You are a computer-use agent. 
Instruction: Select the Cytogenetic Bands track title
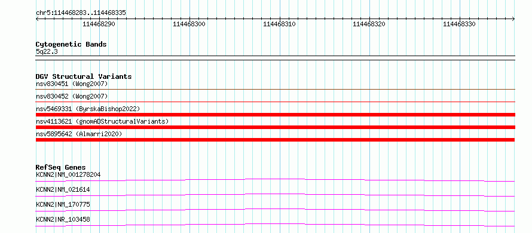[71, 44]
